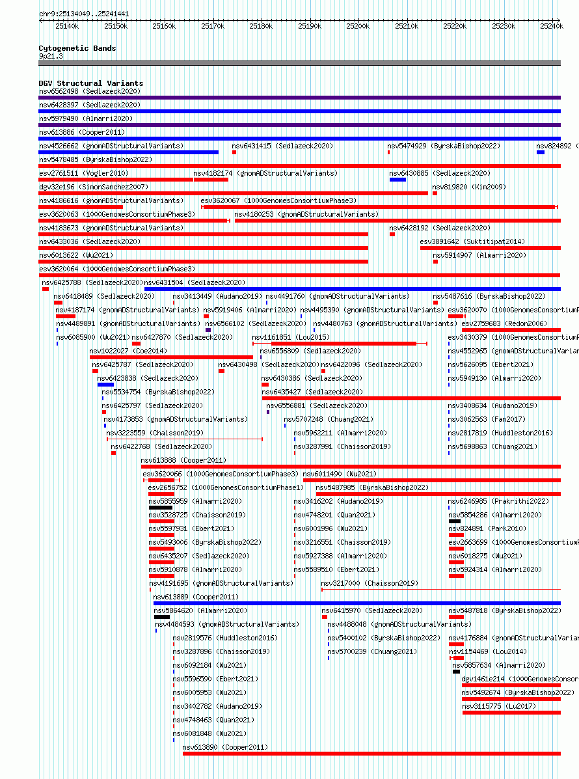Viewport: 579px width, 779px height.
Task: Click nsv613888 (Cooper2011) label
Action: click(183, 461)
